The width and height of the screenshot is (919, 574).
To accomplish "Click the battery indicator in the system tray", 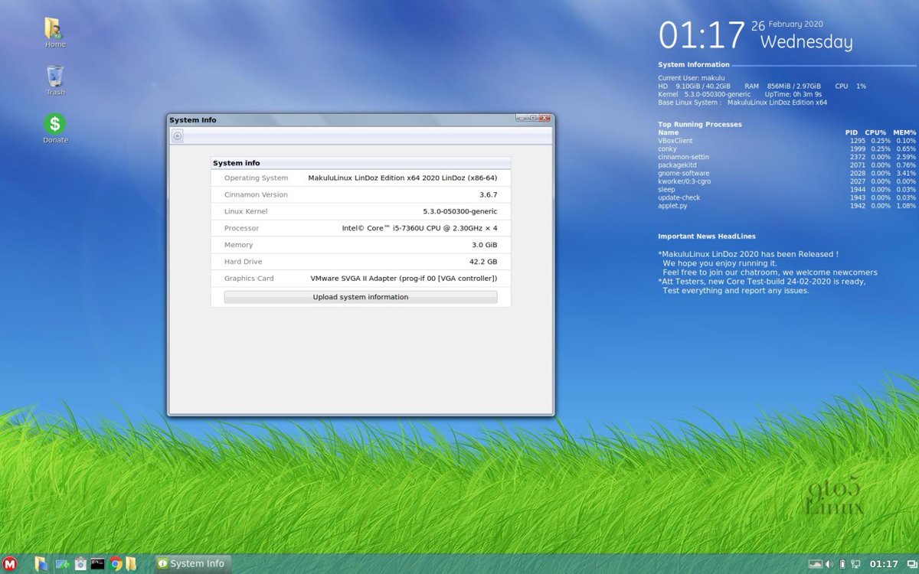I will pyautogui.click(x=842, y=564).
